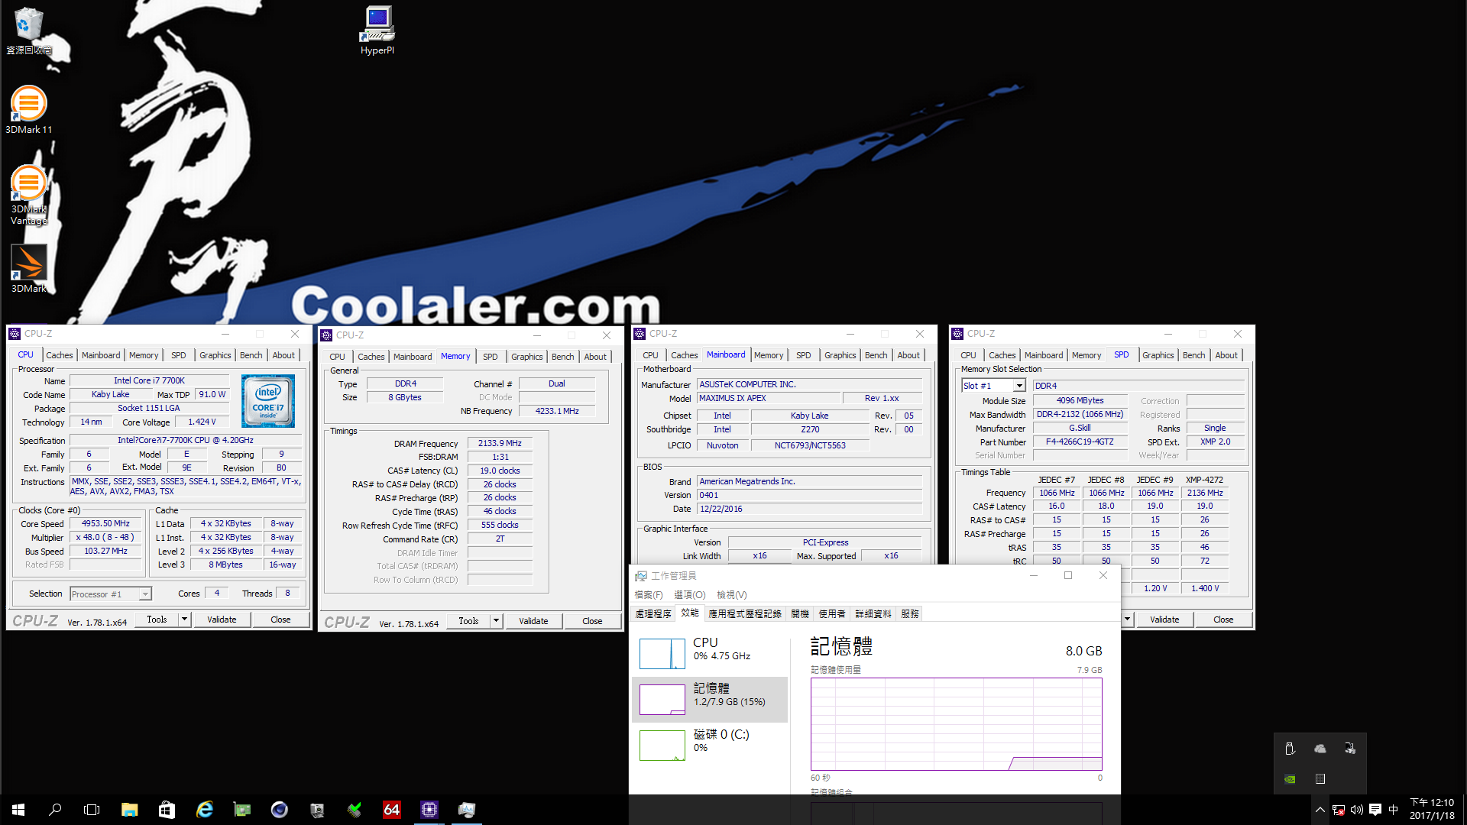Click the Intel Core i7 7700K name field

[149, 380]
